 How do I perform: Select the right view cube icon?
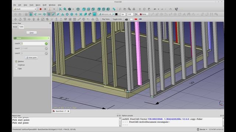tap(93, 9)
